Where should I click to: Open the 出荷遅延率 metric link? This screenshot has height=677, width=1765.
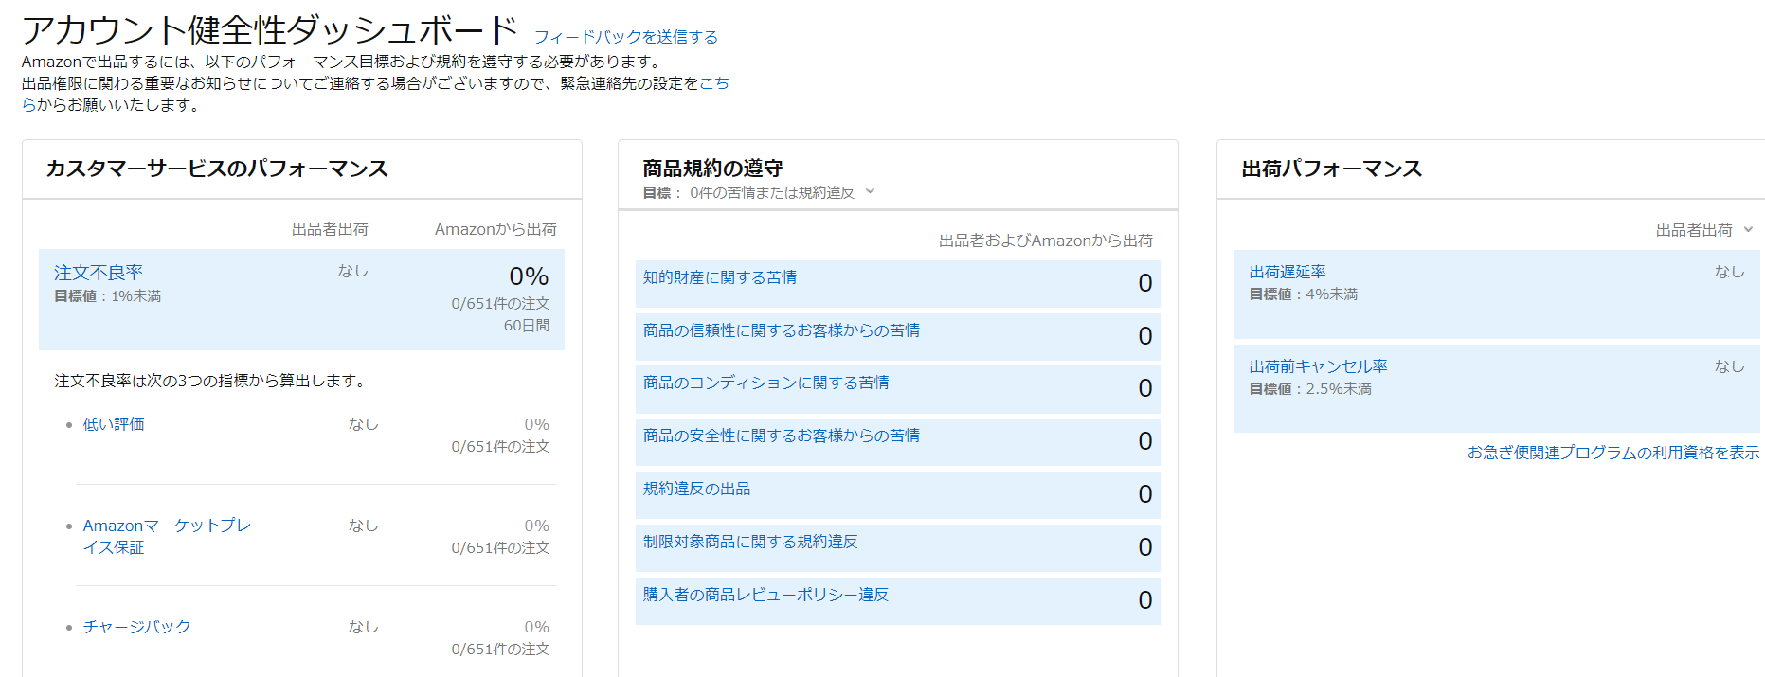point(1287,272)
